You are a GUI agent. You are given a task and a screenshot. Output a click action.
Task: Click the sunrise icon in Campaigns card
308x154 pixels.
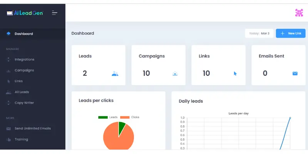[x=175, y=74]
